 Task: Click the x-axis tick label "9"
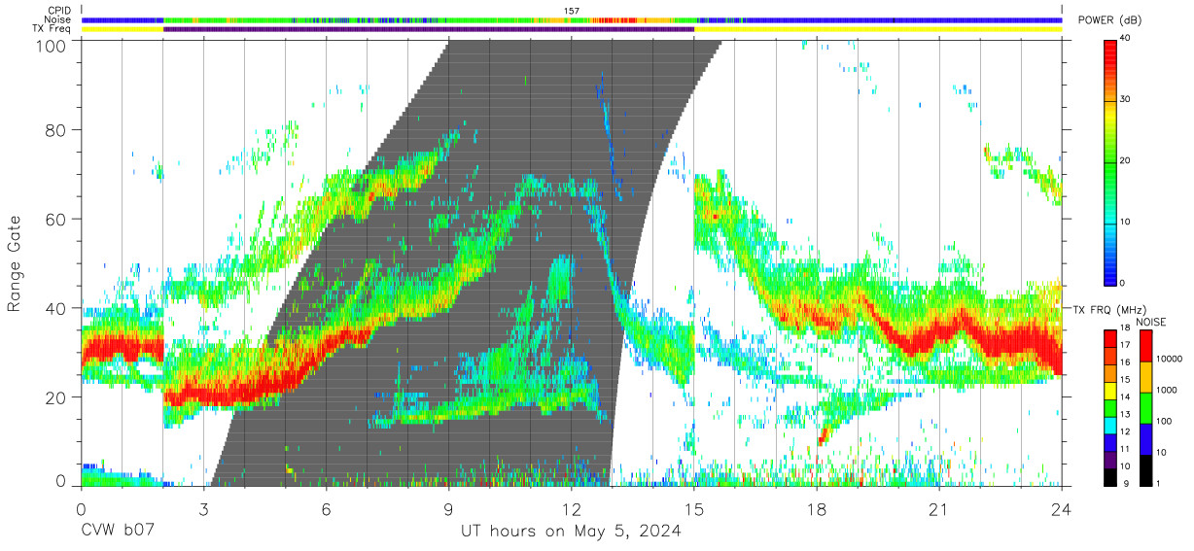pyautogui.click(x=448, y=509)
